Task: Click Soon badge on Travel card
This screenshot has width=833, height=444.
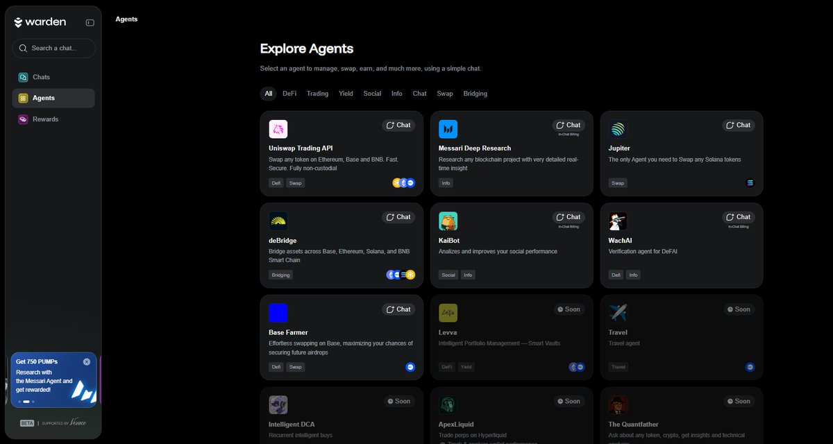Action: pyautogui.click(x=739, y=309)
